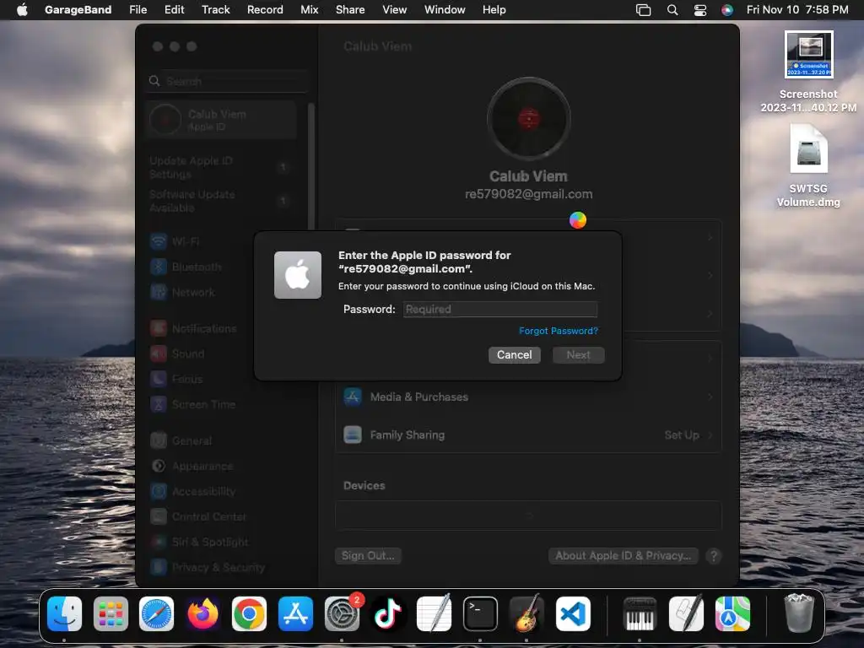Open the Edit menu
Image resolution: width=864 pixels, height=648 pixels.
[174, 9]
